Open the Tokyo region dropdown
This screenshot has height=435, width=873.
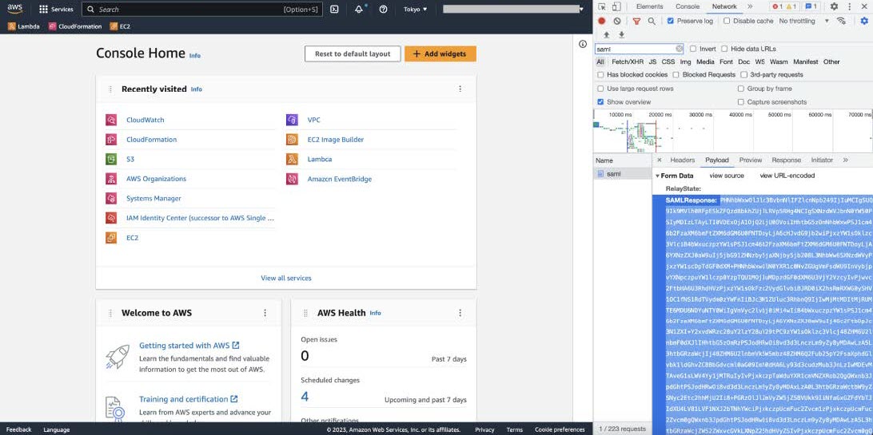point(416,10)
